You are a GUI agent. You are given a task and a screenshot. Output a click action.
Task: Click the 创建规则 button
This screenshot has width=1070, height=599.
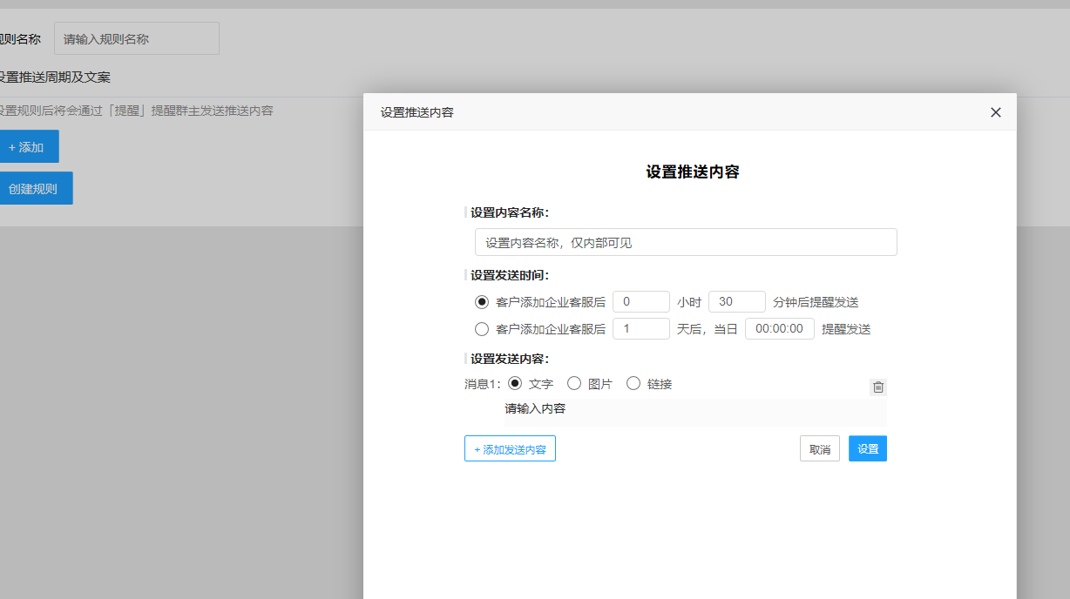[x=34, y=188]
